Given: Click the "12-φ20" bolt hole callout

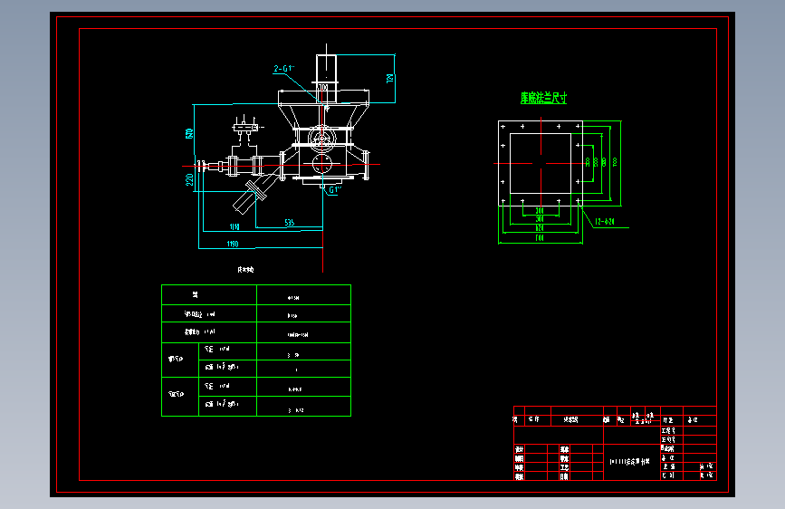Looking at the screenshot, I should (x=604, y=221).
